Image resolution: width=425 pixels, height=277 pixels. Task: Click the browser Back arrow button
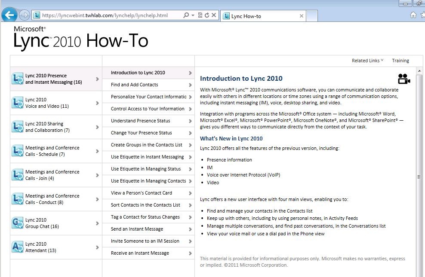[x=9, y=15]
